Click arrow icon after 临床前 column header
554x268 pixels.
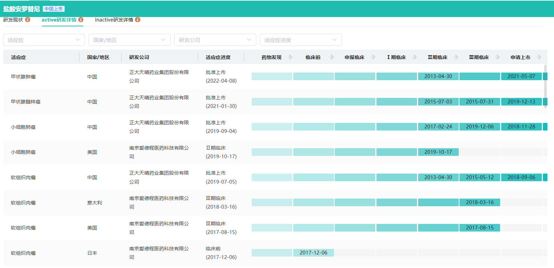(x=332, y=57)
